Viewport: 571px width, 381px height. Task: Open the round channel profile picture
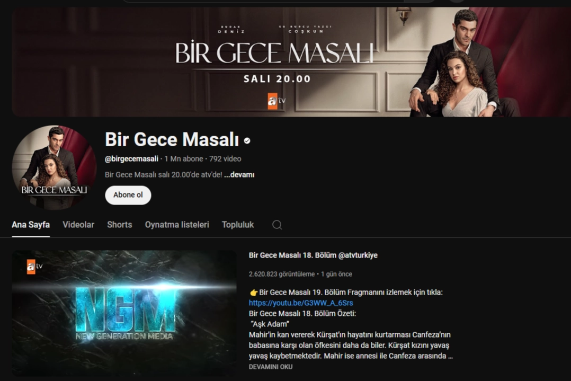54,167
